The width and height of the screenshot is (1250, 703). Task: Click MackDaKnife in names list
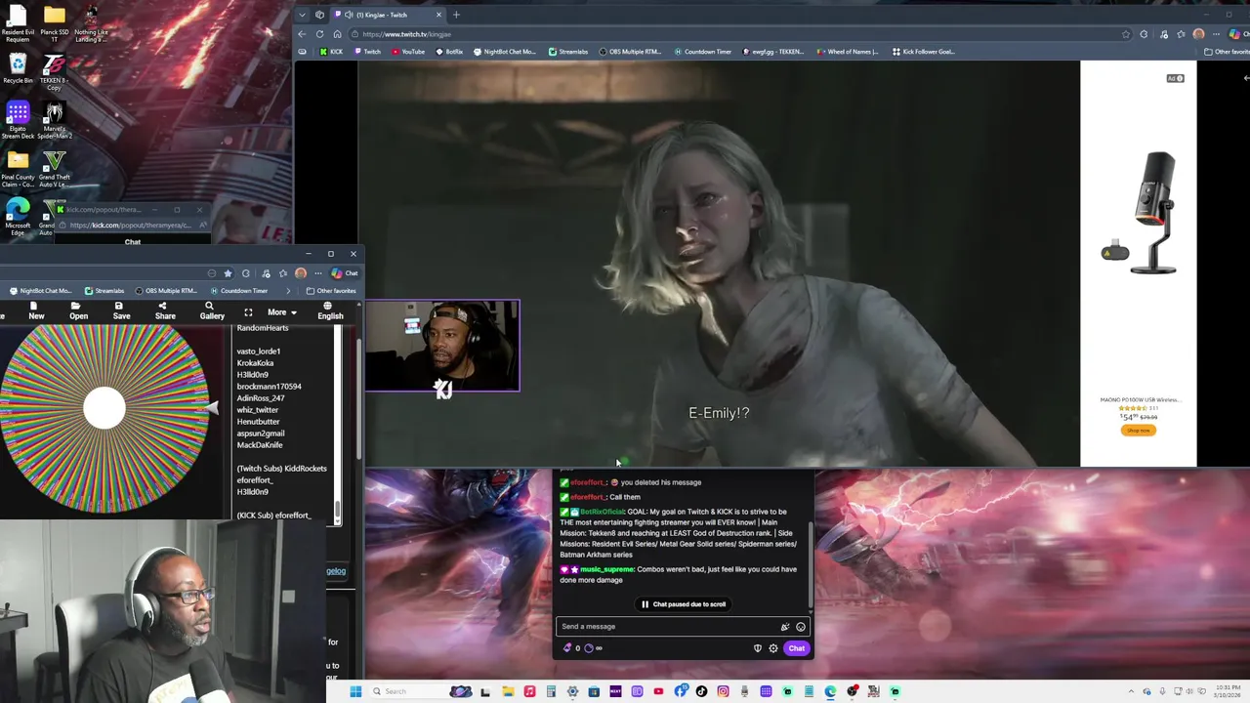[260, 445]
